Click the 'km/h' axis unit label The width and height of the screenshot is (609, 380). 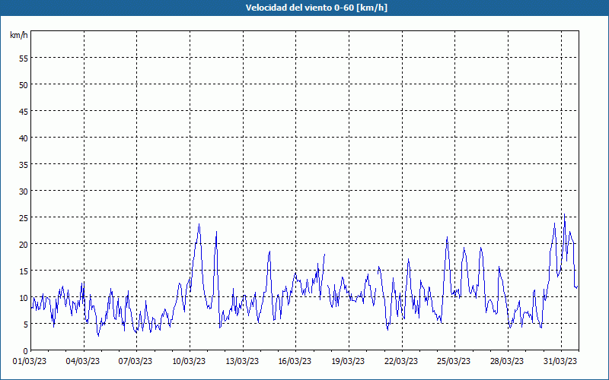tap(19, 35)
